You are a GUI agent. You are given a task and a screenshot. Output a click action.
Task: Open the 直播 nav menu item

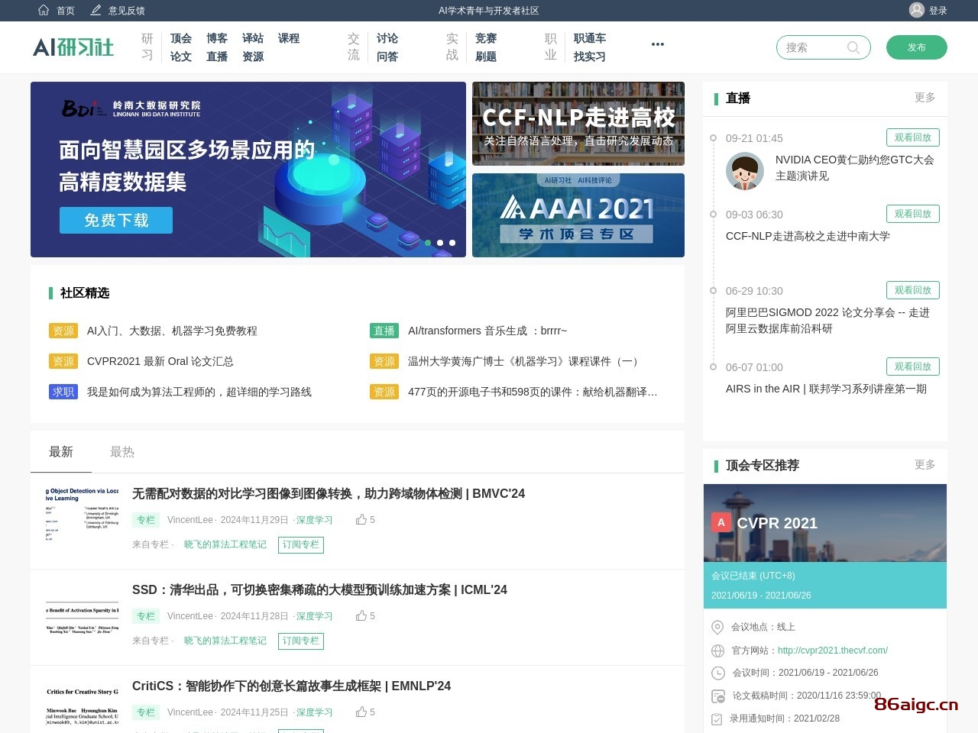[217, 57]
